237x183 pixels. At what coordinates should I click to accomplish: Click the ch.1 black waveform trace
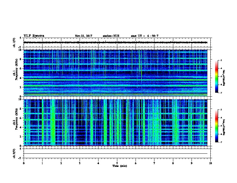click(x=116, y=42)
